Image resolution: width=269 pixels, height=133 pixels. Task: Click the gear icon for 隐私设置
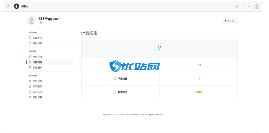pos(30,97)
